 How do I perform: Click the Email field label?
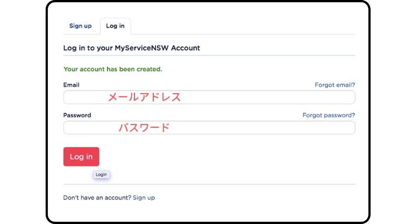(71, 85)
